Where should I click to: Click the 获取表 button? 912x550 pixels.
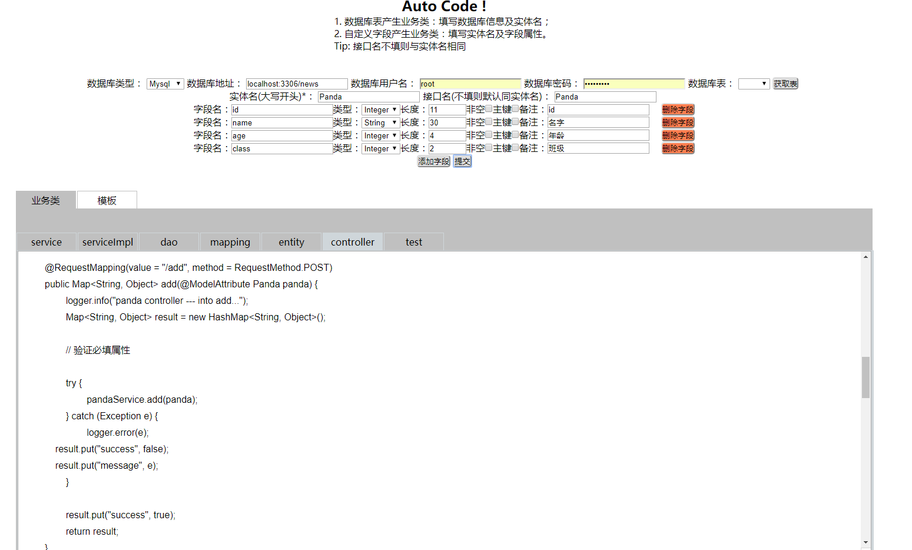[x=785, y=84]
